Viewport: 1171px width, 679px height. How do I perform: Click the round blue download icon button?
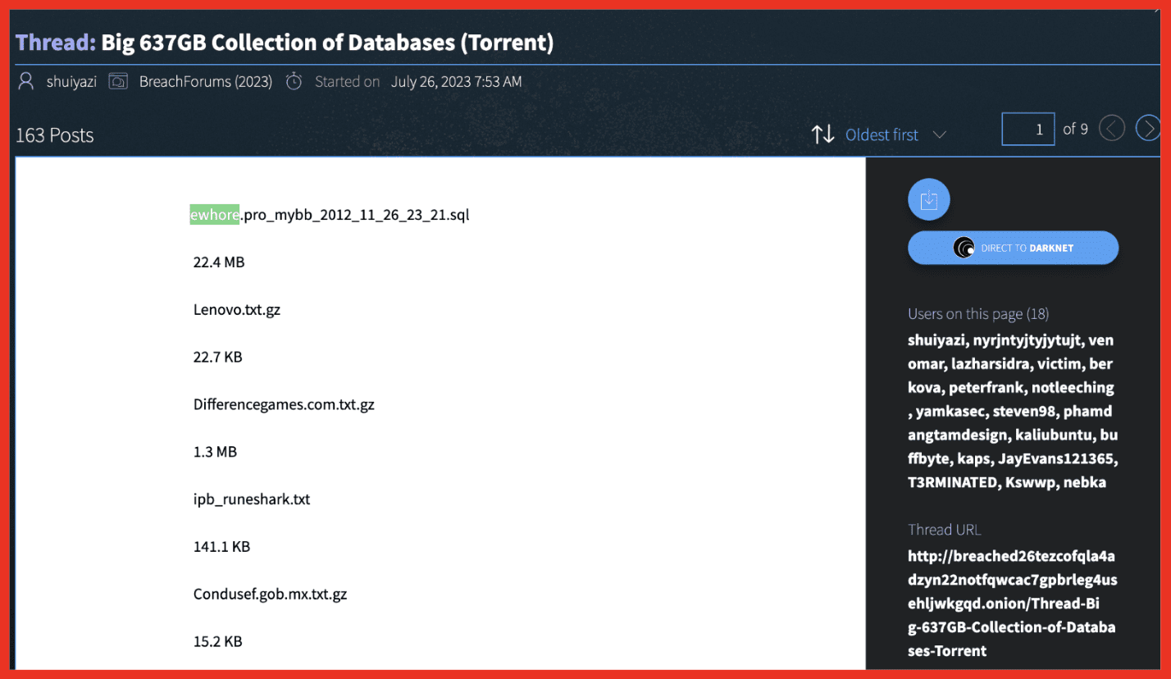[929, 199]
